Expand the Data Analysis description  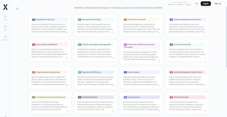click(159, 86)
